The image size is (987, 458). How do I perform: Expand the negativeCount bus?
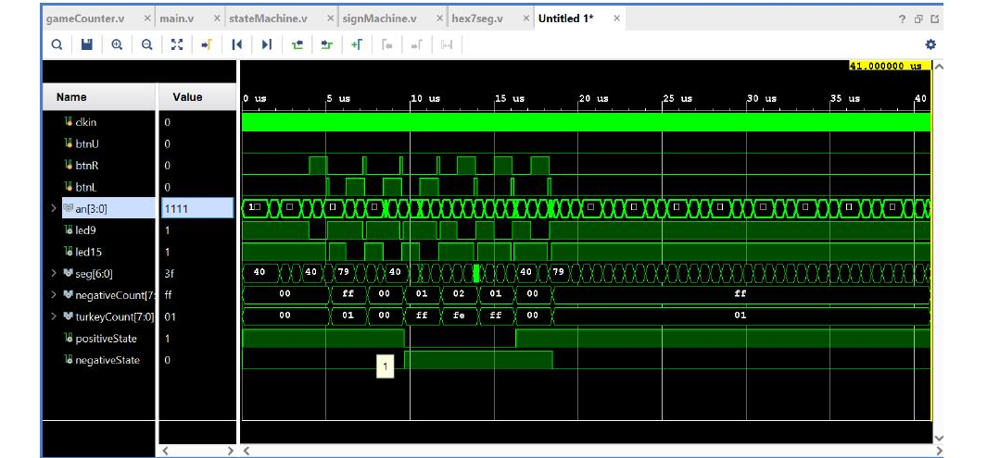click(x=54, y=294)
